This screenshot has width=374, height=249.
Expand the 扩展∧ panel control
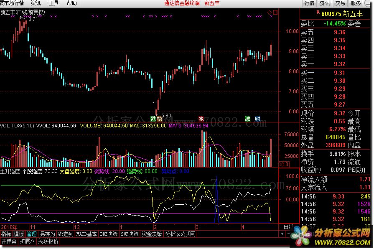coord(27,241)
